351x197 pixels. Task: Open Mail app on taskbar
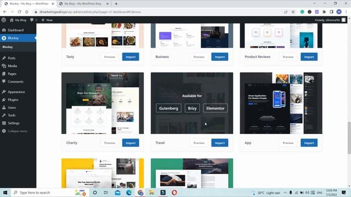(117, 193)
